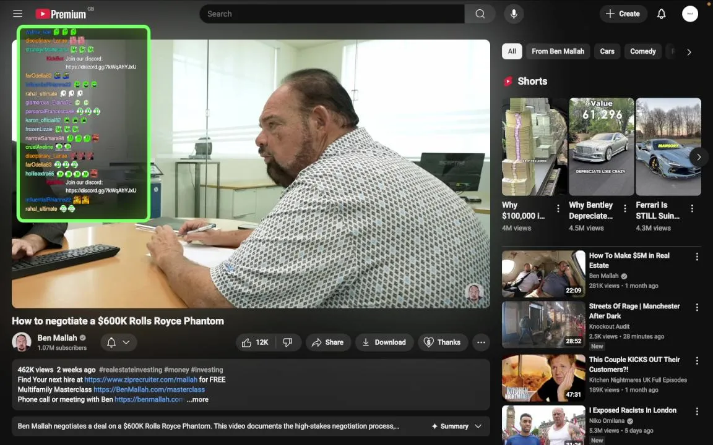Dislike this video
Viewport: 713px width, 445px height.
pyautogui.click(x=288, y=342)
